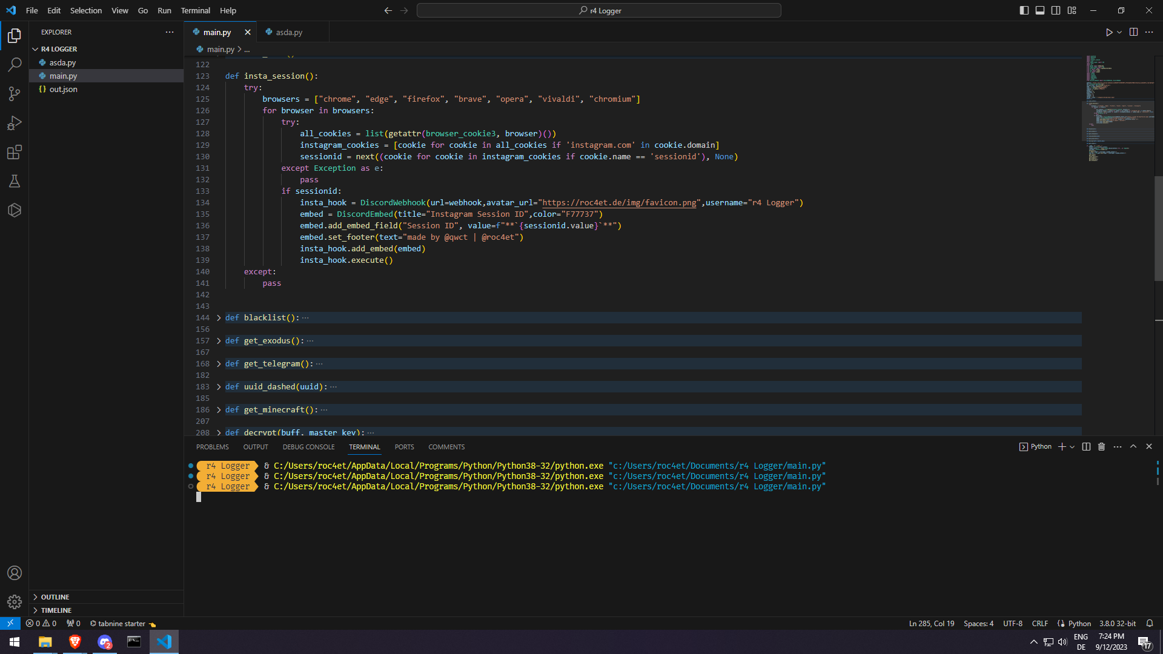Click the Python language mode in status bar
The width and height of the screenshot is (1163, 654).
pos(1079,624)
